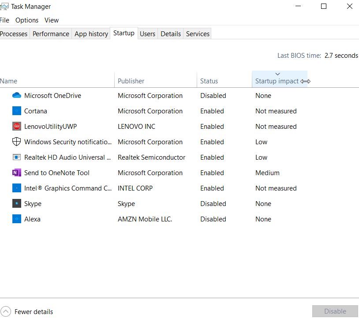Minimize the Task Manager window

(x=298, y=6)
